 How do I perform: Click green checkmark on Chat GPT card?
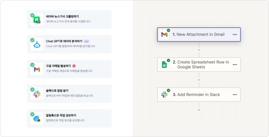(32, 40)
